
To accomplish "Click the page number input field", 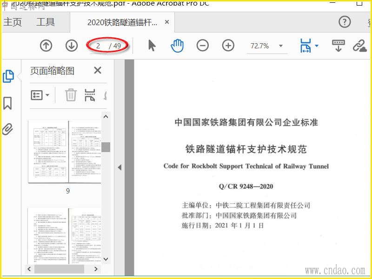I will pyautogui.click(x=98, y=46).
